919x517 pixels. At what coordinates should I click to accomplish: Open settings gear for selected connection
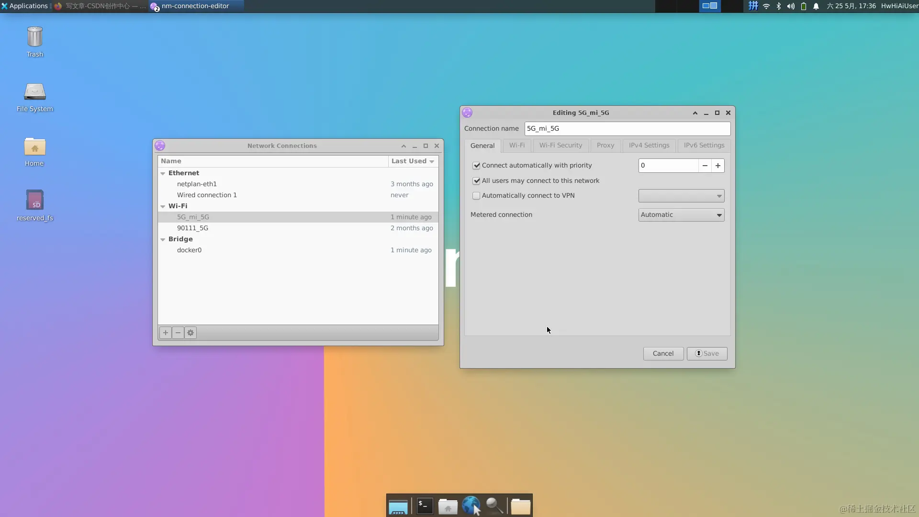click(191, 333)
